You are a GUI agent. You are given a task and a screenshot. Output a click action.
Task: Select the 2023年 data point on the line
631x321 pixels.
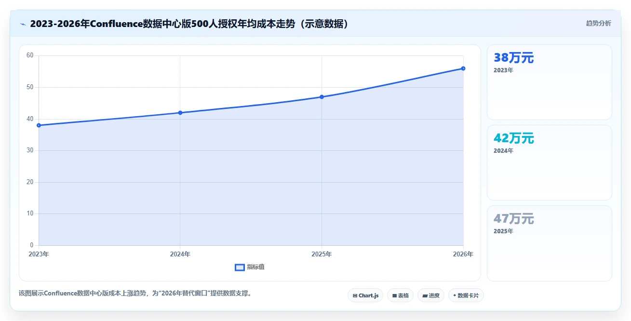39,125
